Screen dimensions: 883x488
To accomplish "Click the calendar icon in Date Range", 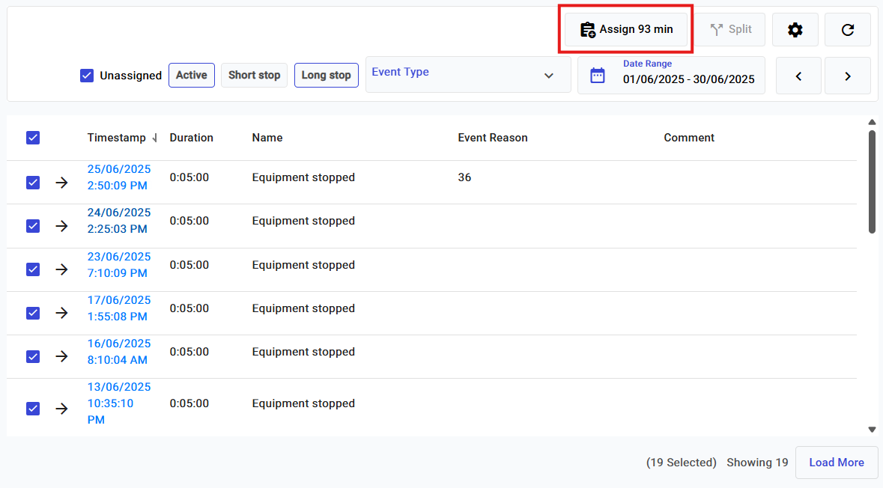I will pyautogui.click(x=598, y=76).
